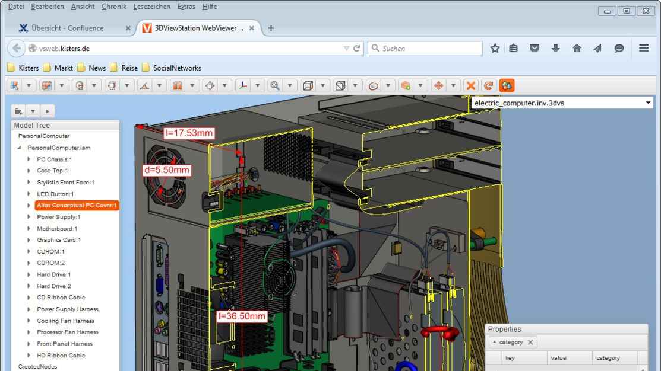Open the Bearbeiten menu
The image size is (661, 371).
pos(48,7)
